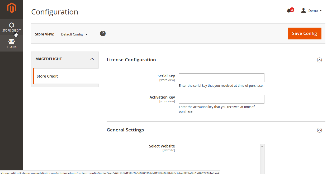Click the Activation Key label
The width and height of the screenshot is (332, 174).
point(162,97)
